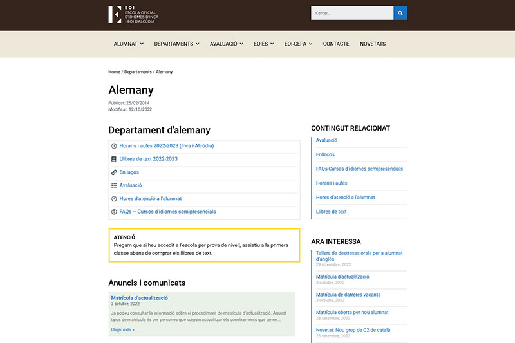
Task: Expand the EOIES dropdown menu
Action: (264, 44)
